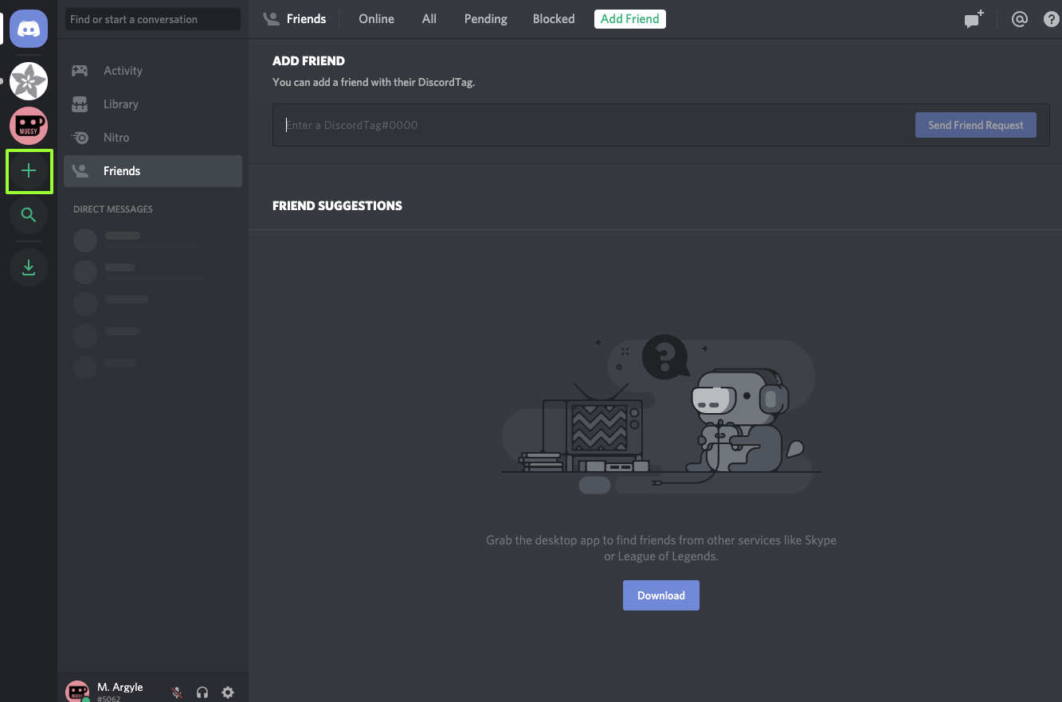Screen dimensions: 1062x702
Task: Open Mentions via the @ icon
Action: (x=1019, y=20)
